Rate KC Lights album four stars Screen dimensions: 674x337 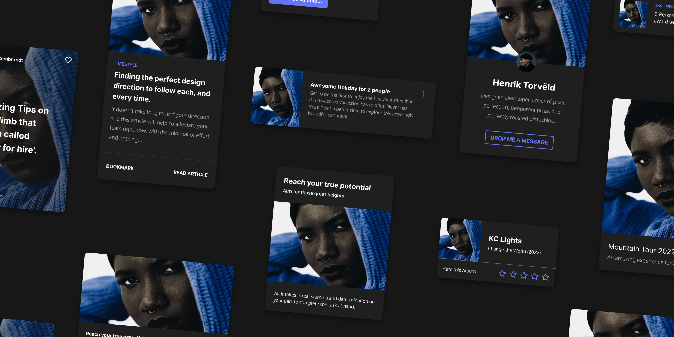pyautogui.click(x=534, y=276)
